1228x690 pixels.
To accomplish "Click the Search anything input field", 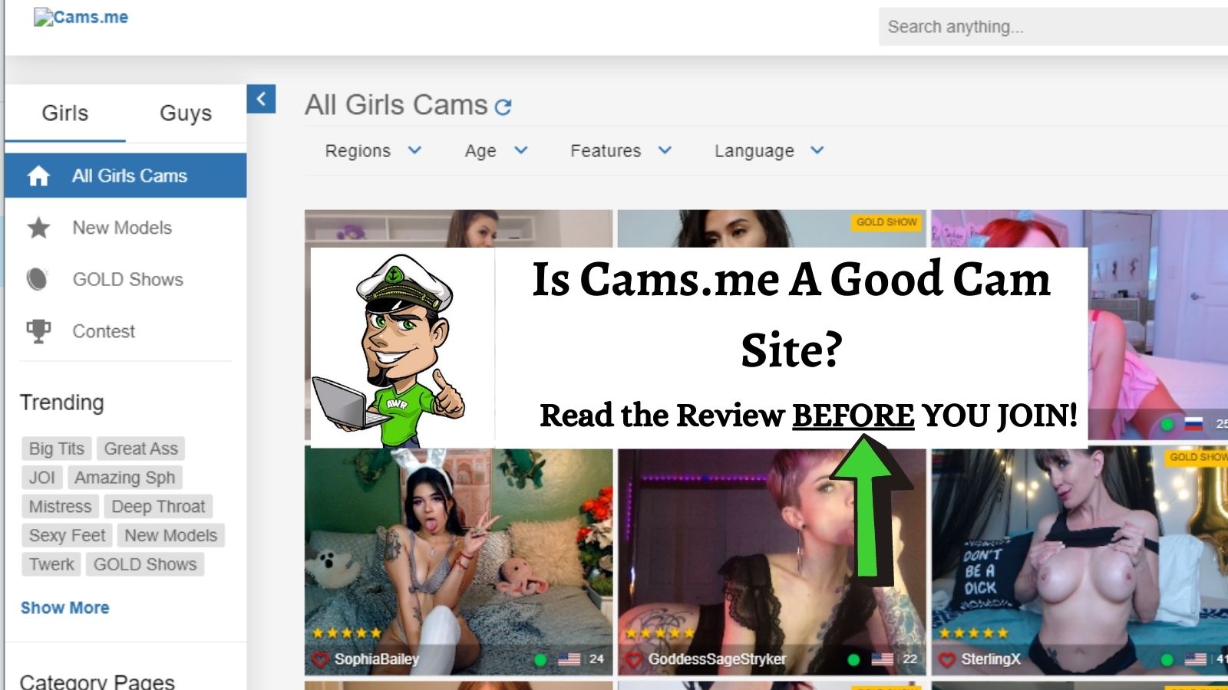I will tap(1051, 27).
